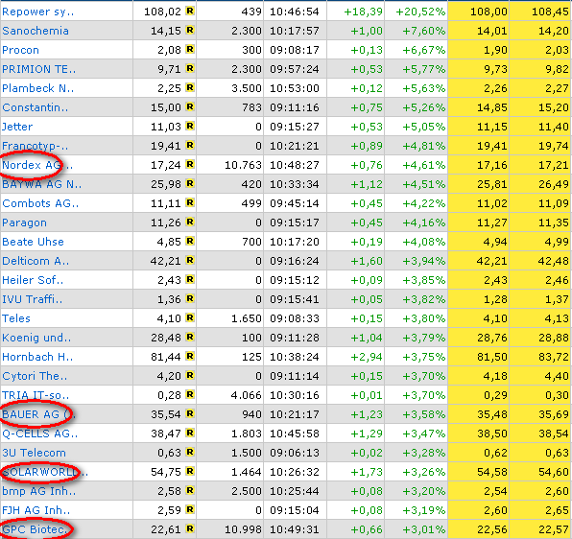Click the R icon beside 28,48
This screenshot has height=539, width=572.
coord(190,337)
